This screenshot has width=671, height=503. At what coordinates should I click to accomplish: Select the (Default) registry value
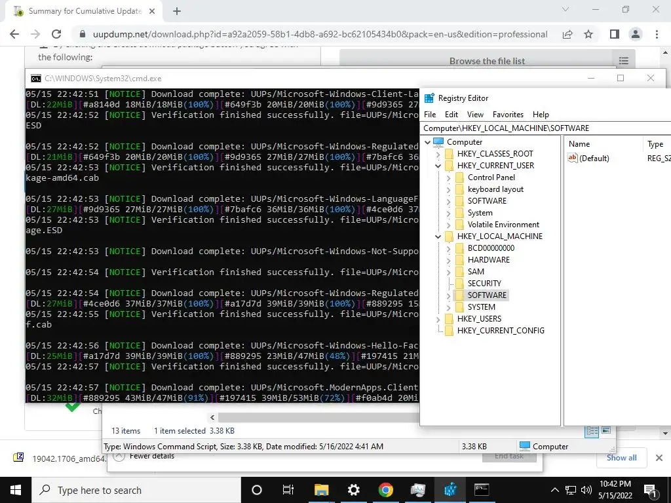594,158
